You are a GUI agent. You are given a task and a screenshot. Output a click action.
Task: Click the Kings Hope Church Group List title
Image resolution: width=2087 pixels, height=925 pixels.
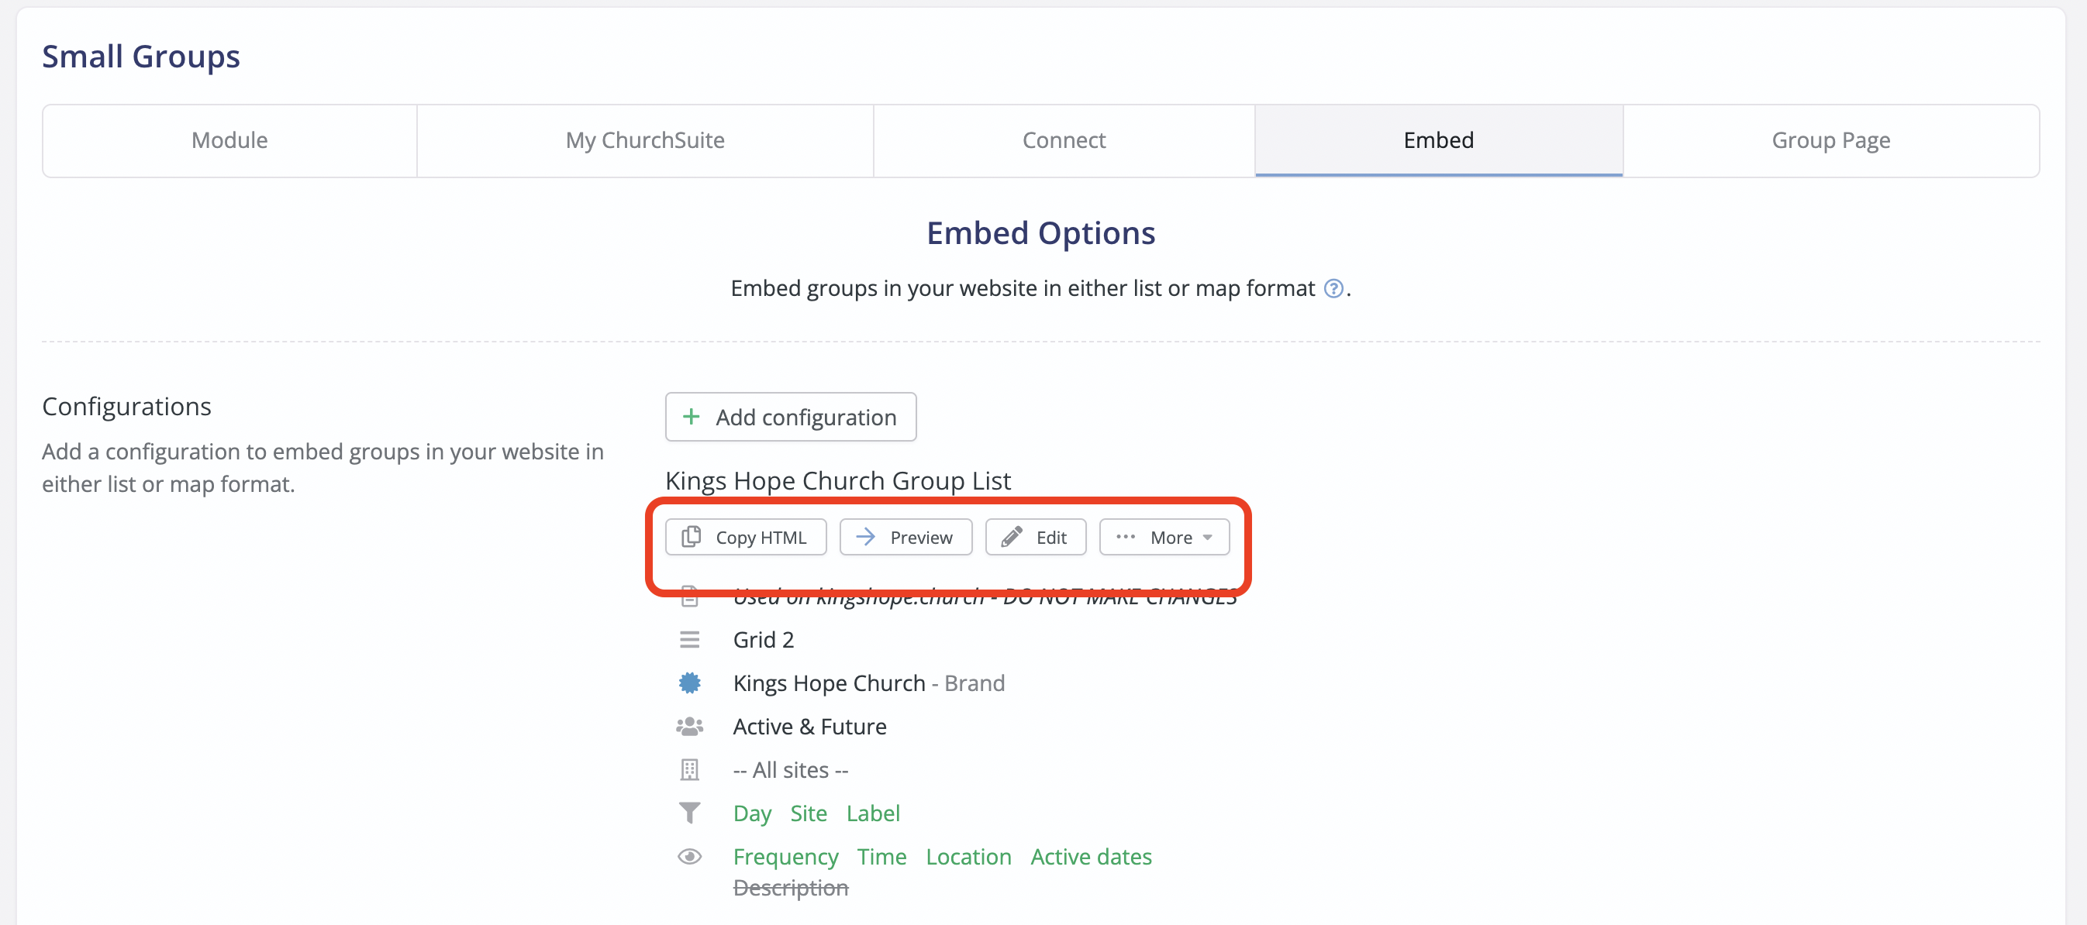[838, 480]
